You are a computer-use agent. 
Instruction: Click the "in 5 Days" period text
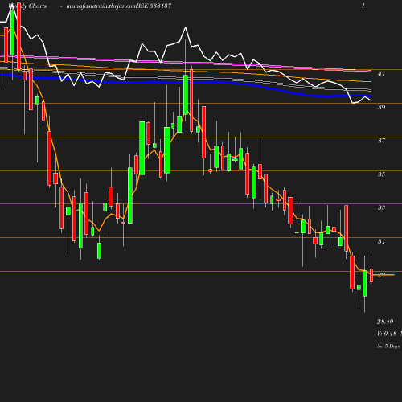pyautogui.click(x=388, y=347)
